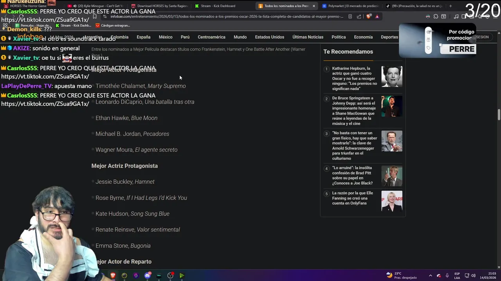This screenshot has width=501, height=281.
Task: Click the music playlist note icon
Action: pos(456,16)
